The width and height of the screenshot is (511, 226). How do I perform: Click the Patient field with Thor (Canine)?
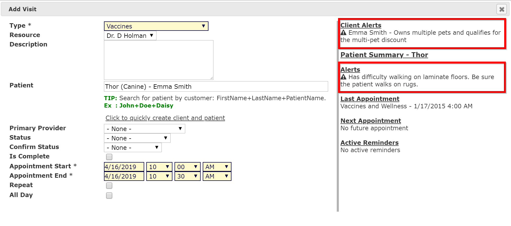(216, 86)
